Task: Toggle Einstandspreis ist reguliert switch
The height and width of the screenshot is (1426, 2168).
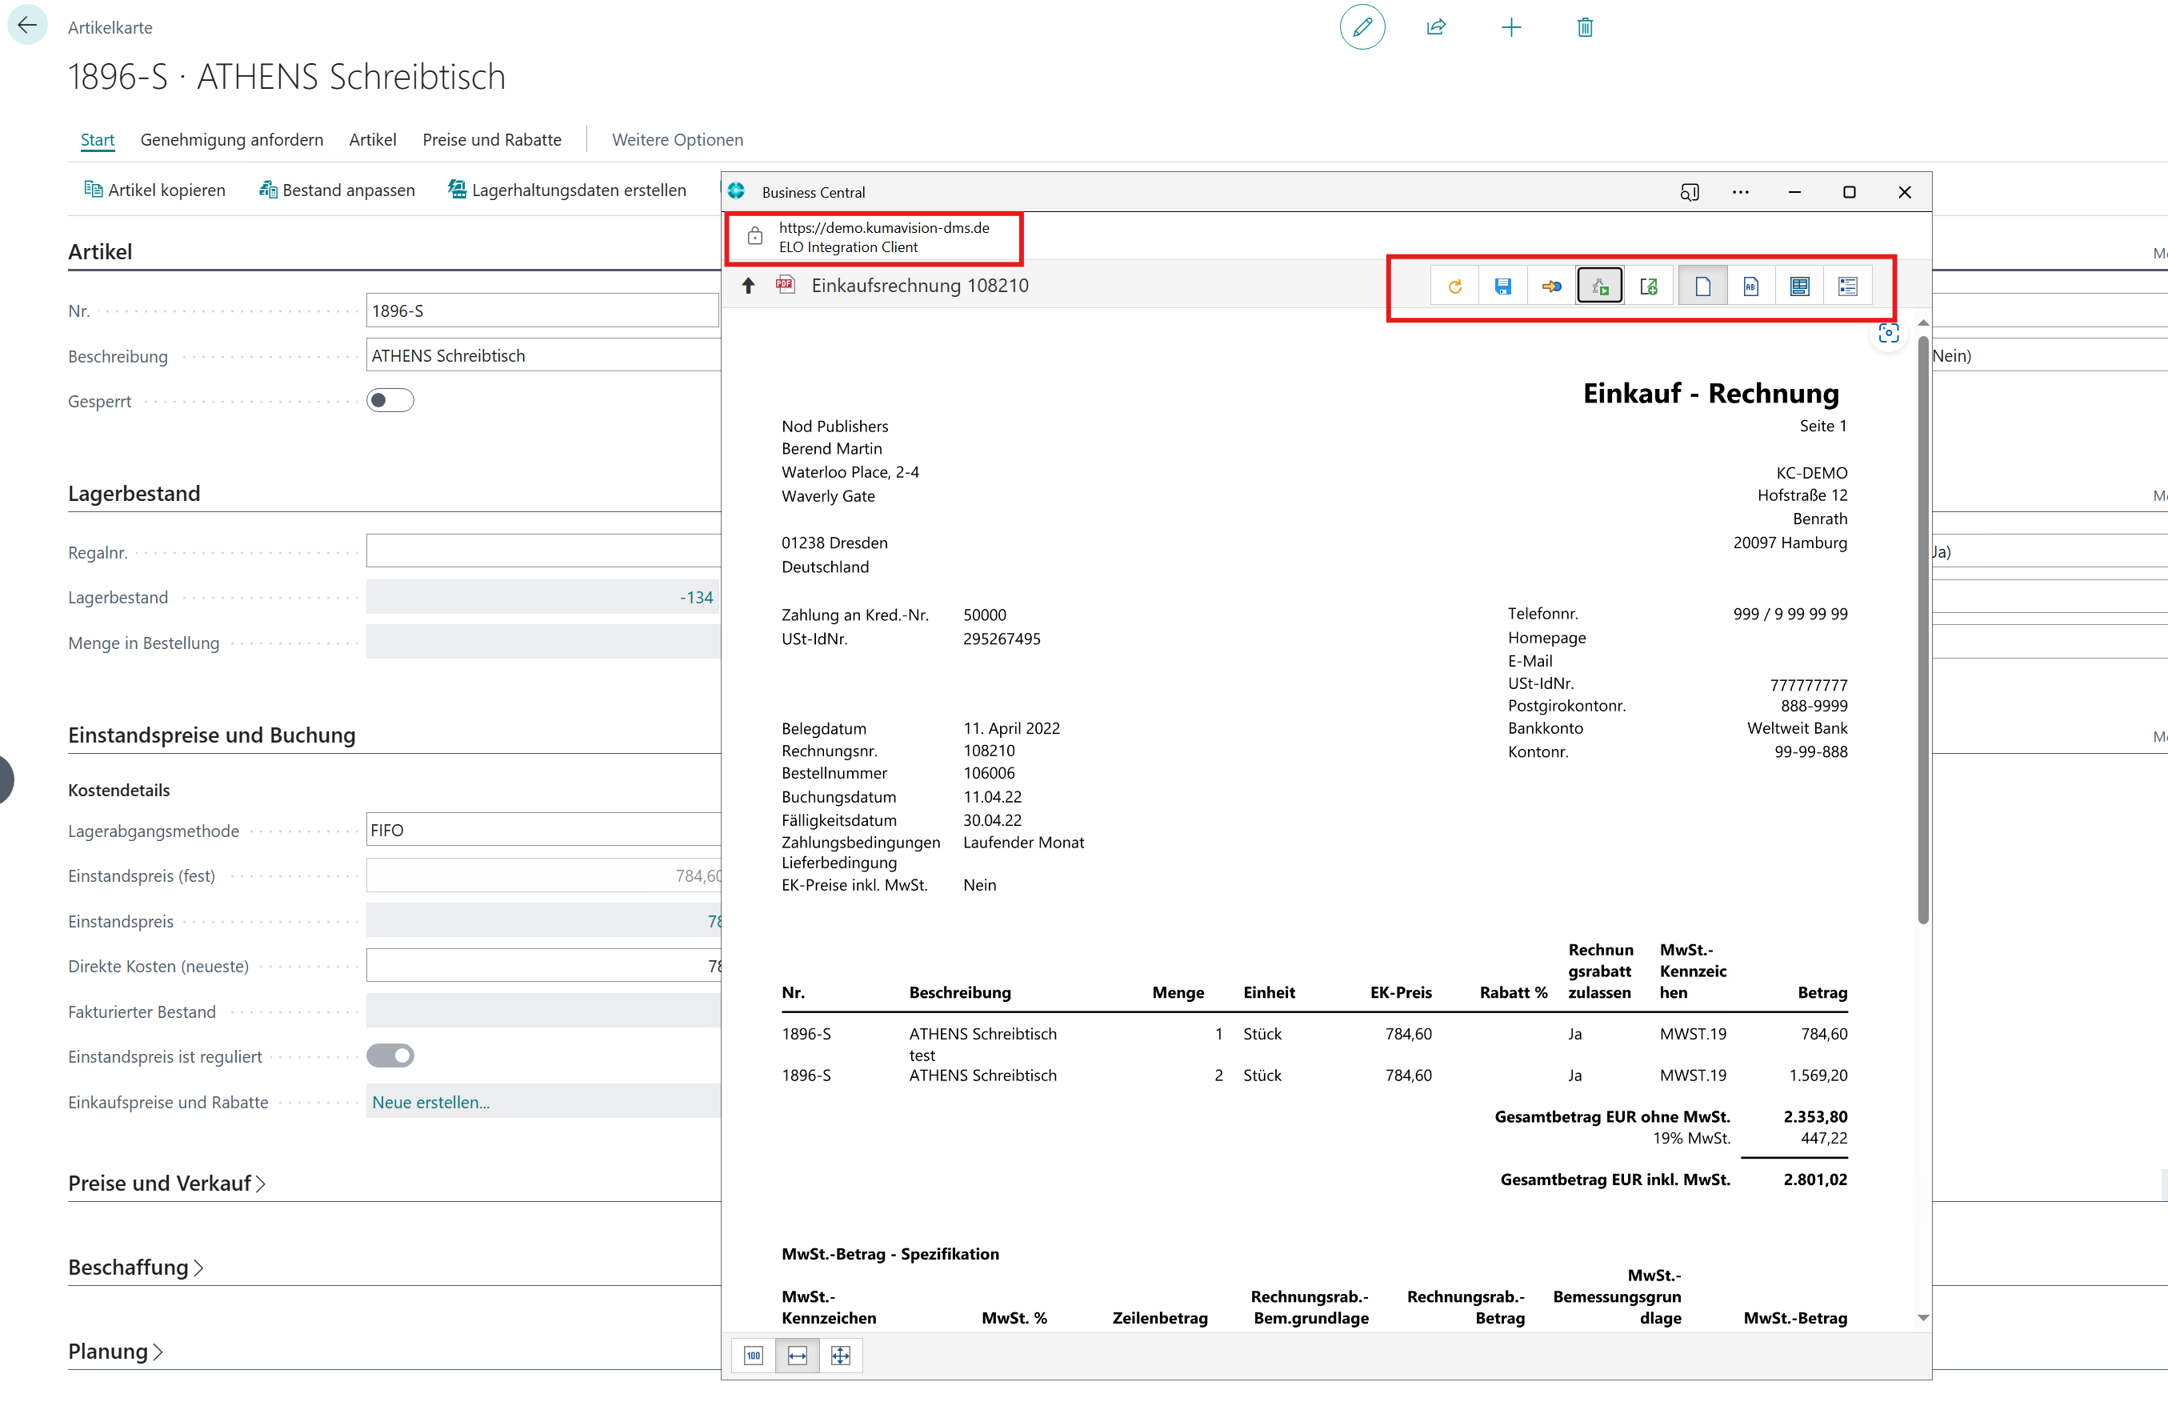Action: (x=390, y=1056)
